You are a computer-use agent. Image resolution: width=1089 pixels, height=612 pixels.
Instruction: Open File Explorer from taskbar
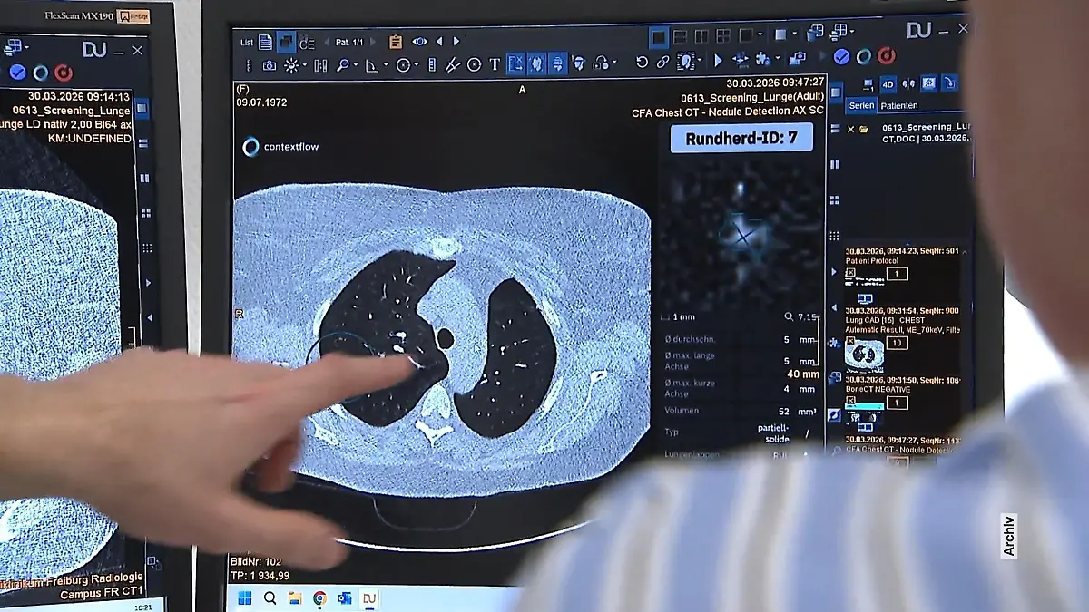click(x=295, y=598)
